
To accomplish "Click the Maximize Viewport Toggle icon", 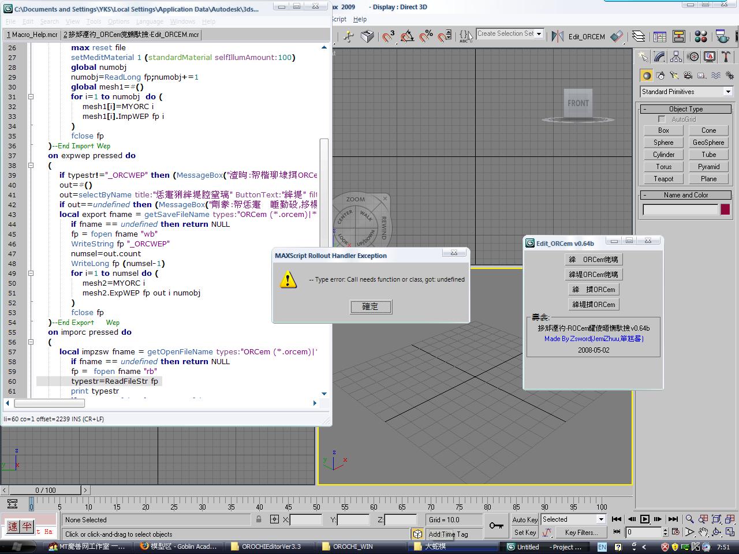I will pos(730,532).
